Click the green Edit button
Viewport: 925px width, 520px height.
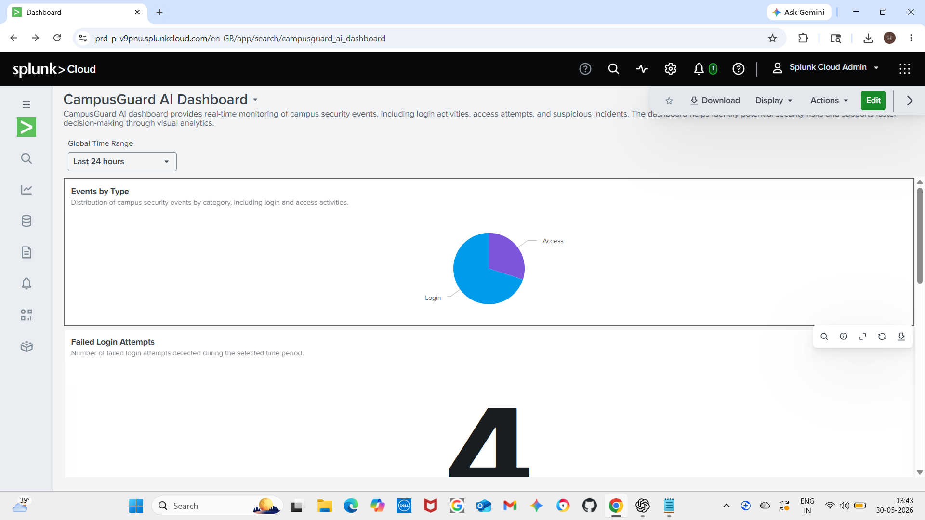(873, 101)
